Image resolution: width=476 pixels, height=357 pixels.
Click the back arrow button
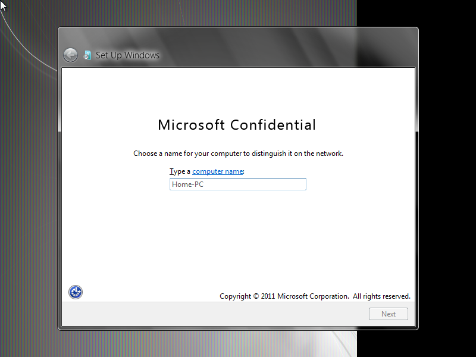70,55
